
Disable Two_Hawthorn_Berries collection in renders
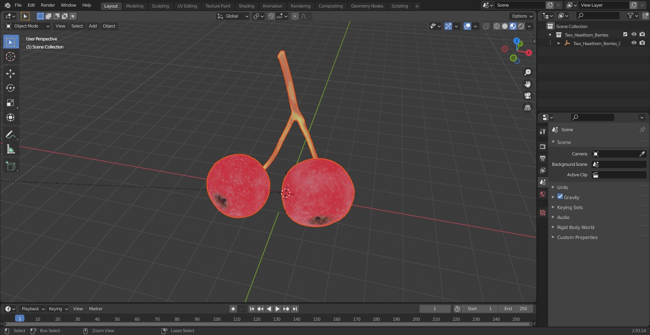(x=642, y=35)
